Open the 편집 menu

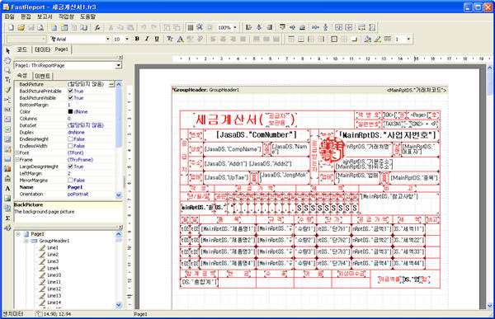[x=26, y=16]
